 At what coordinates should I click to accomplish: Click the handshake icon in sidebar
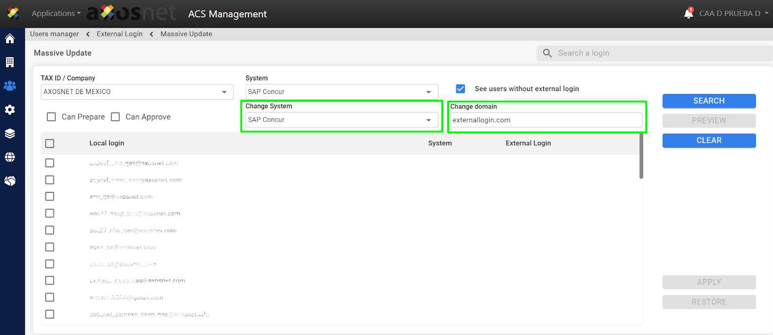coord(10,181)
